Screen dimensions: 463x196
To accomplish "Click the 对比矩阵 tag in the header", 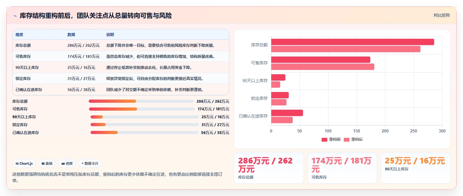I will point(441,15).
